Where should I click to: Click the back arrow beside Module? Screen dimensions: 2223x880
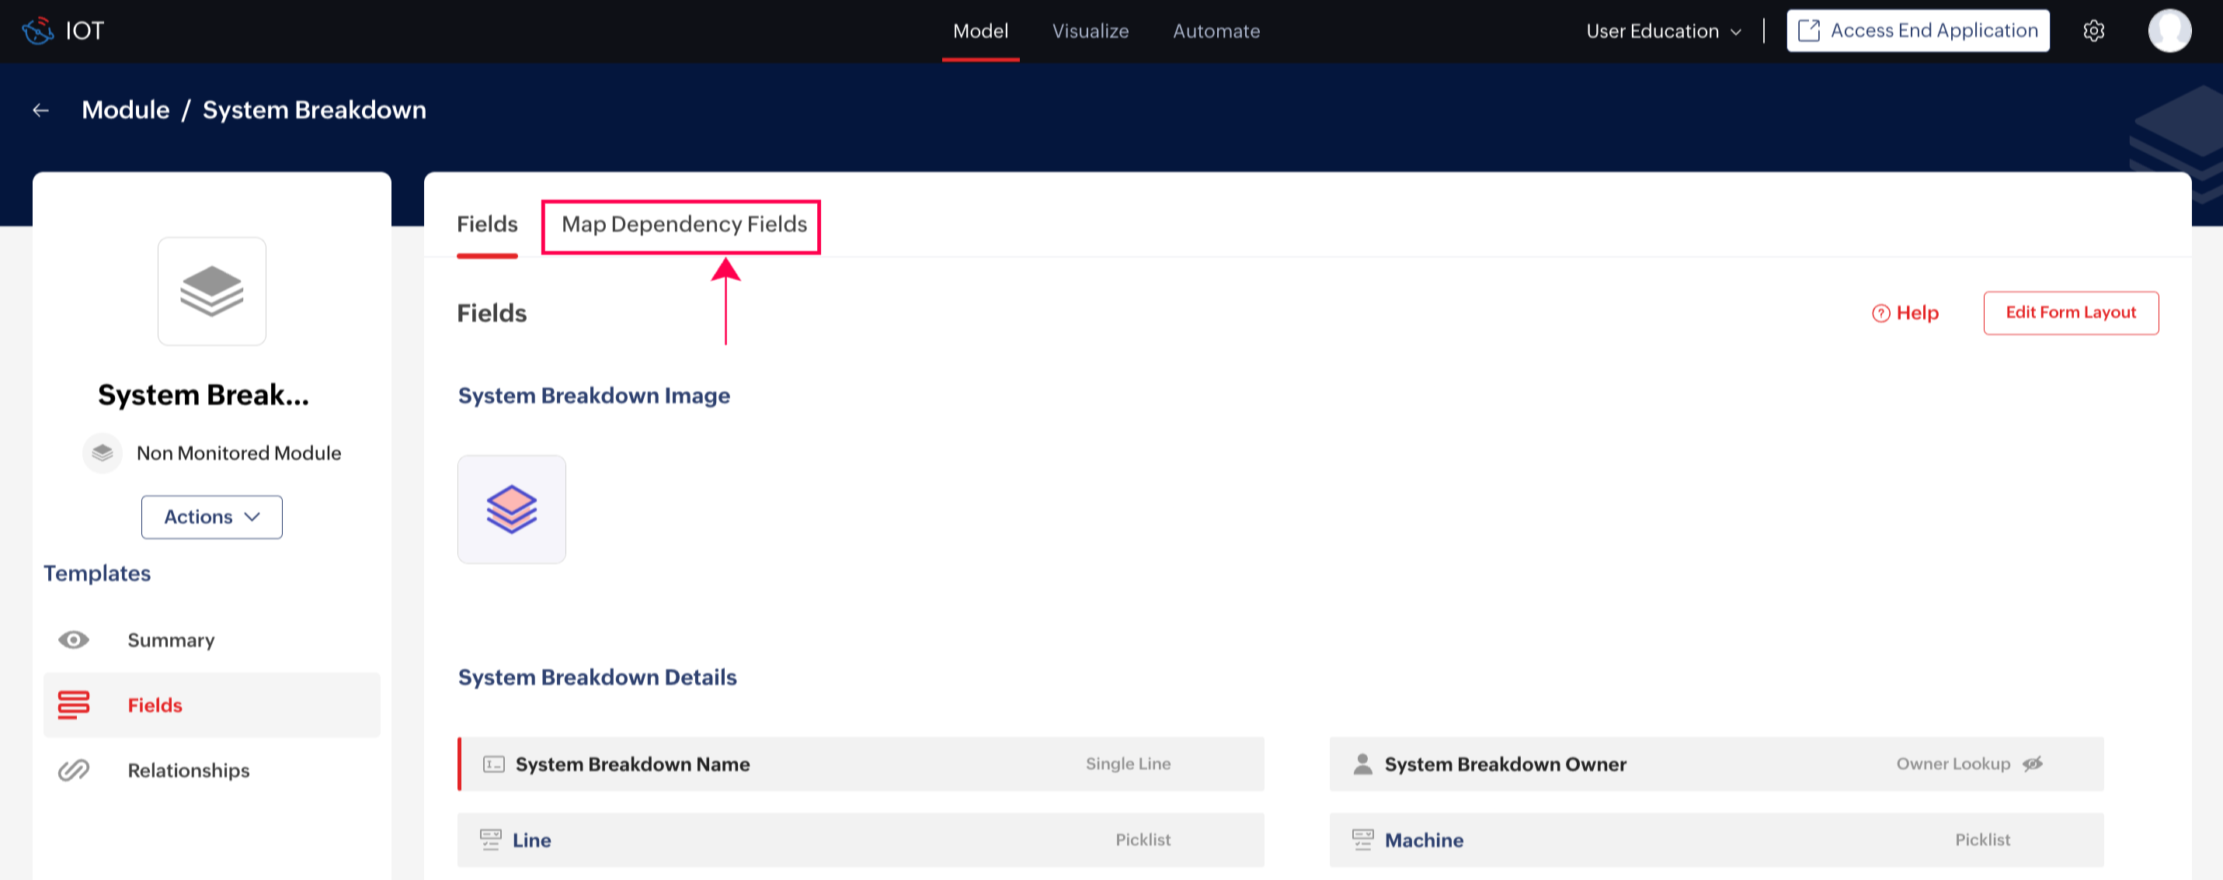[40, 110]
